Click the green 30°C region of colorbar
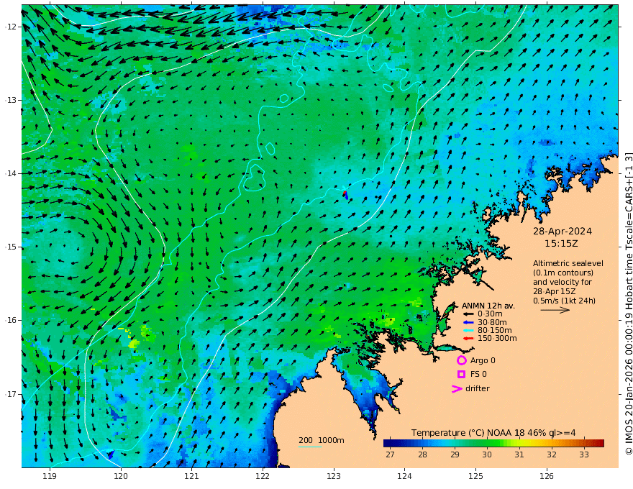Screen dimensions: 633x489 click(487, 444)
